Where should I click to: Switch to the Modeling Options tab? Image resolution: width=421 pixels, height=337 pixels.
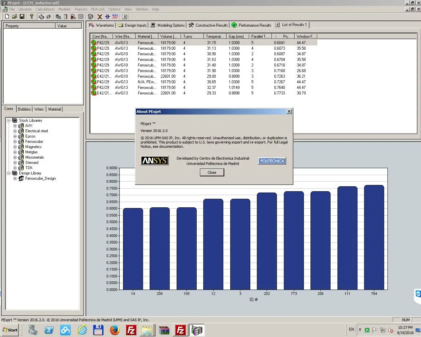coord(168,25)
